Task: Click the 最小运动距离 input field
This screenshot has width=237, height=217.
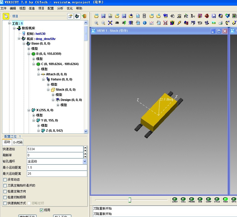Action: [57, 168]
